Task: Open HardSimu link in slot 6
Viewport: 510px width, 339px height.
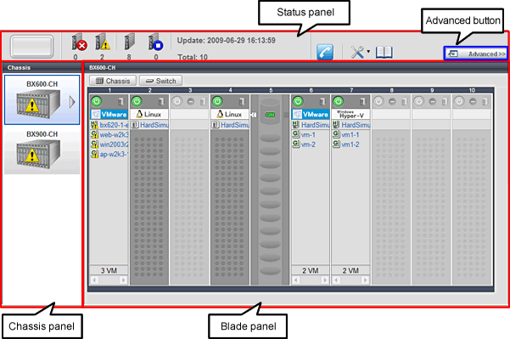Action: pos(316,125)
